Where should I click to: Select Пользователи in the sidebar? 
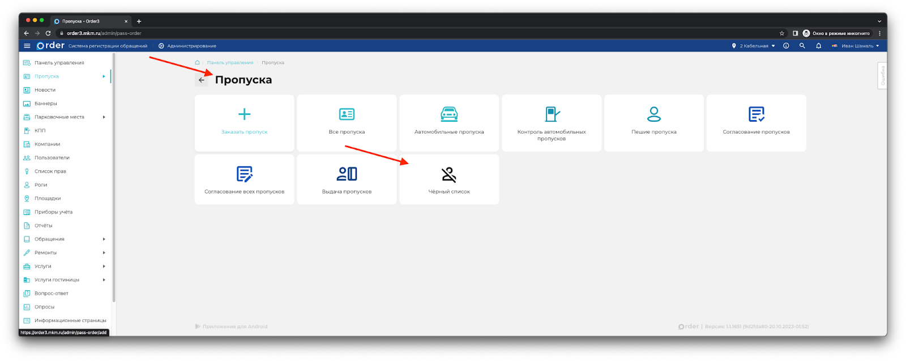click(52, 158)
